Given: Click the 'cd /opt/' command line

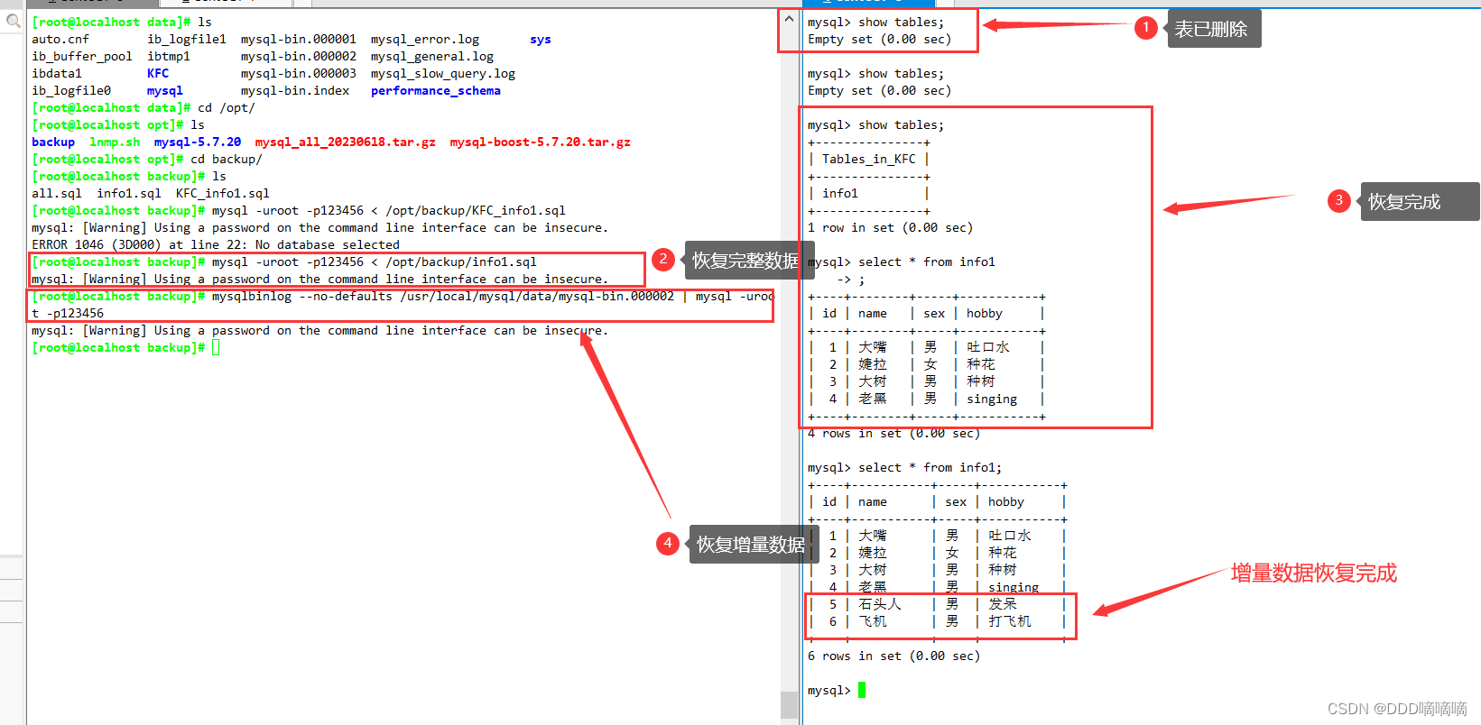Looking at the screenshot, I should [x=227, y=107].
